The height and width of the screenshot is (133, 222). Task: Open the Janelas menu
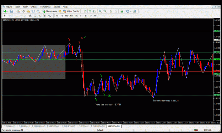tap(56, 7)
